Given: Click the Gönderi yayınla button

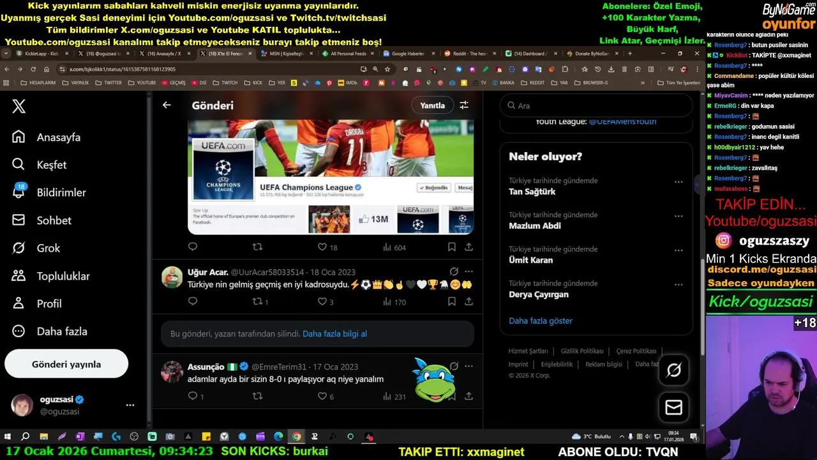Looking at the screenshot, I should click(66, 364).
